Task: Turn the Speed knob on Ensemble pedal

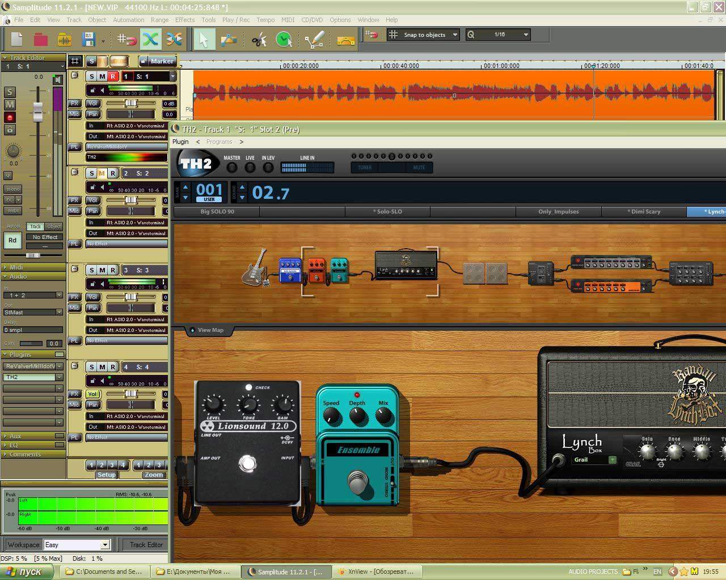Action: coord(331,416)
